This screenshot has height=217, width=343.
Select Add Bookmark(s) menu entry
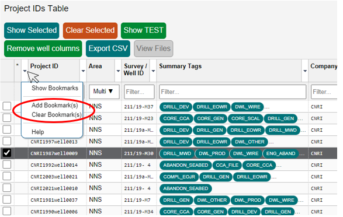pos(55,105)
